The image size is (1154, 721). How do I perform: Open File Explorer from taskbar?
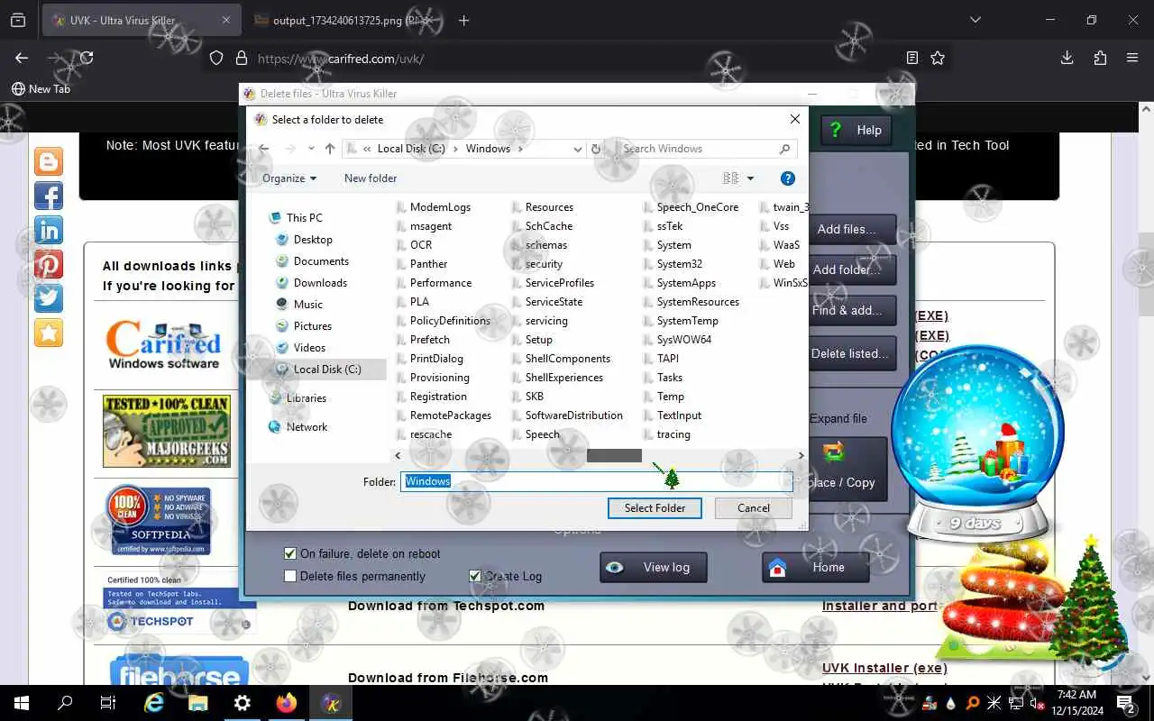[x=198, y=703]
